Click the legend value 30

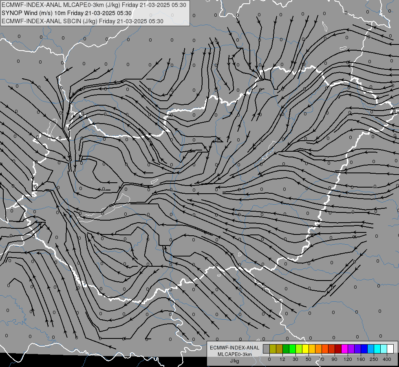[295, 359]
